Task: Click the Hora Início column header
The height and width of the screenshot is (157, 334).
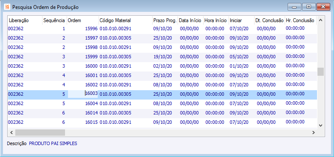Action: (216, 20)
